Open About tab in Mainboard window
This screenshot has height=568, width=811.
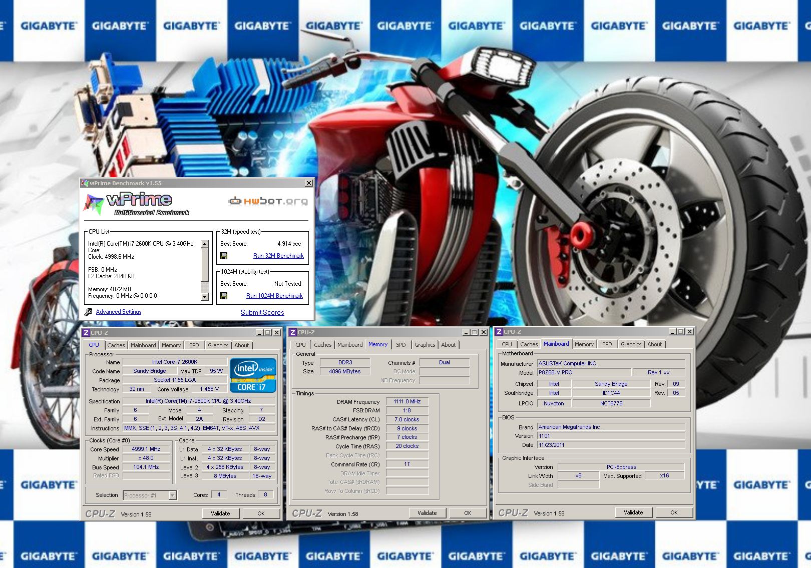655,344
